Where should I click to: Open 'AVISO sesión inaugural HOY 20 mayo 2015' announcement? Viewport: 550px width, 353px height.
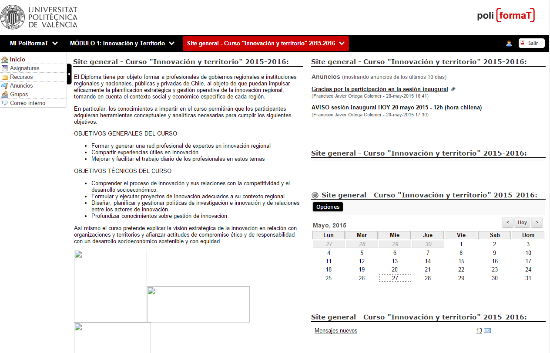[x=396, y=108]
